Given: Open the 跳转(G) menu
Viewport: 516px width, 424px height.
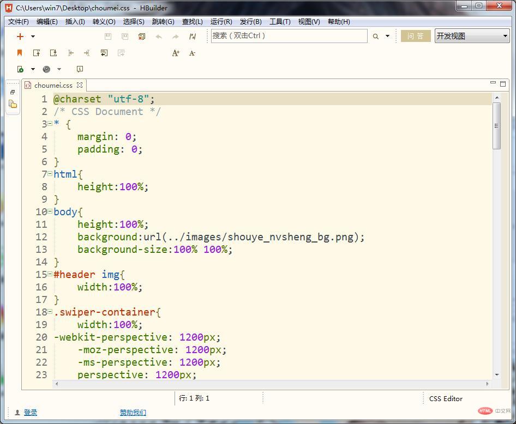Looking at the screenshot, I should click(x=163, y=22).
